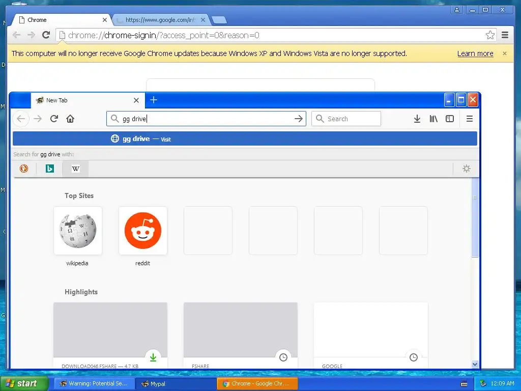Reload page in Chrome window
The height and width of the screenshot is (391, 521).
[x=46, y=35]
